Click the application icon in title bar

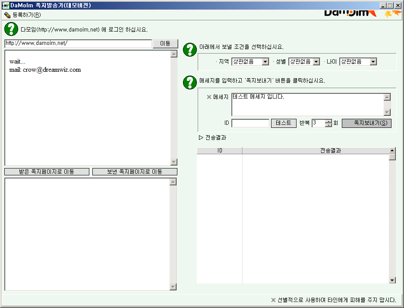point(6,6)
